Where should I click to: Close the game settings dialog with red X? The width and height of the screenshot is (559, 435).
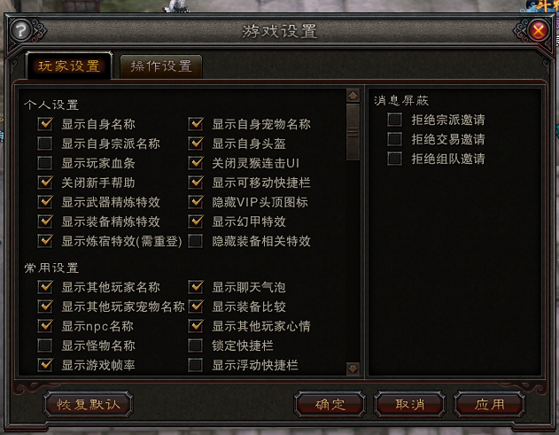(x=538, y=30)
